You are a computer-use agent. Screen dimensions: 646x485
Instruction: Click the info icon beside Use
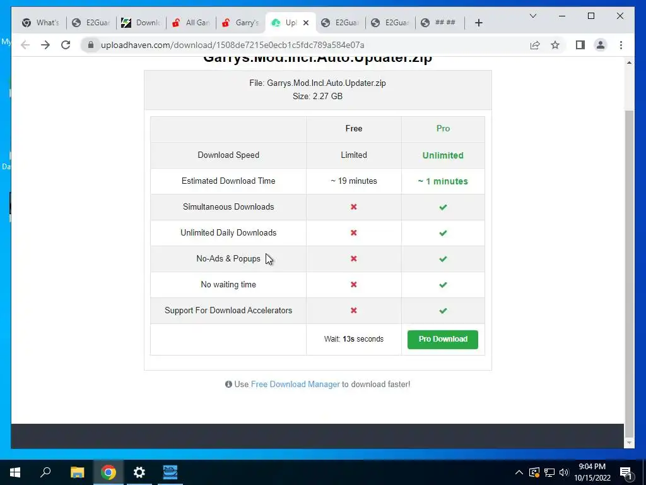(228, 385)
